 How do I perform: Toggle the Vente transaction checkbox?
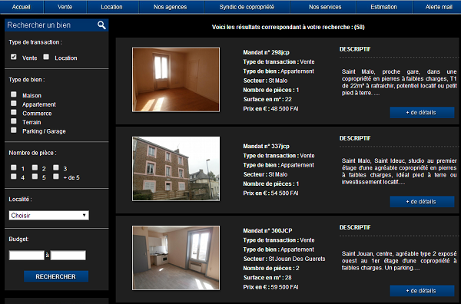click(14, 57)
